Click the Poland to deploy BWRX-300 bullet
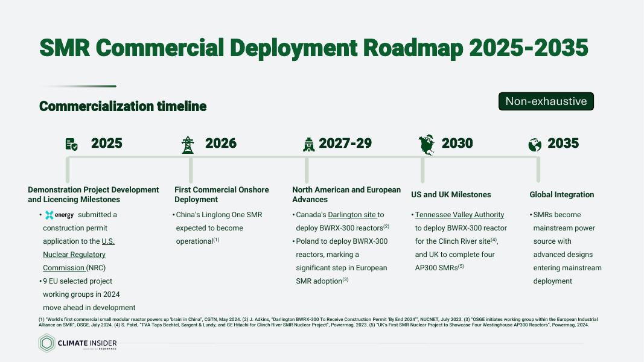Image resolution: width=644 pixels, height=362 pixels. 340,261
